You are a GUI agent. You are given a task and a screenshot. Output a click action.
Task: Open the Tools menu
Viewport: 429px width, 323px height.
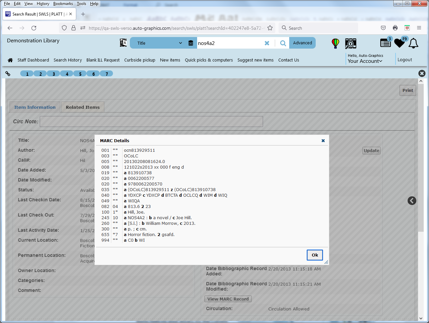(81, 4)
